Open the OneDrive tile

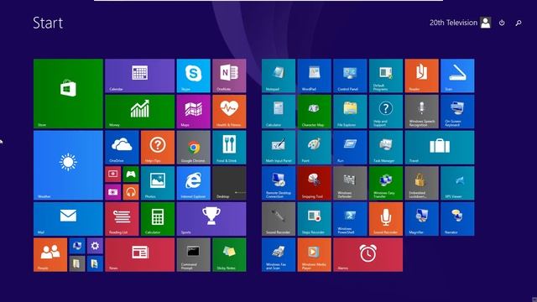pyautogui.click(x=122, y=148)
